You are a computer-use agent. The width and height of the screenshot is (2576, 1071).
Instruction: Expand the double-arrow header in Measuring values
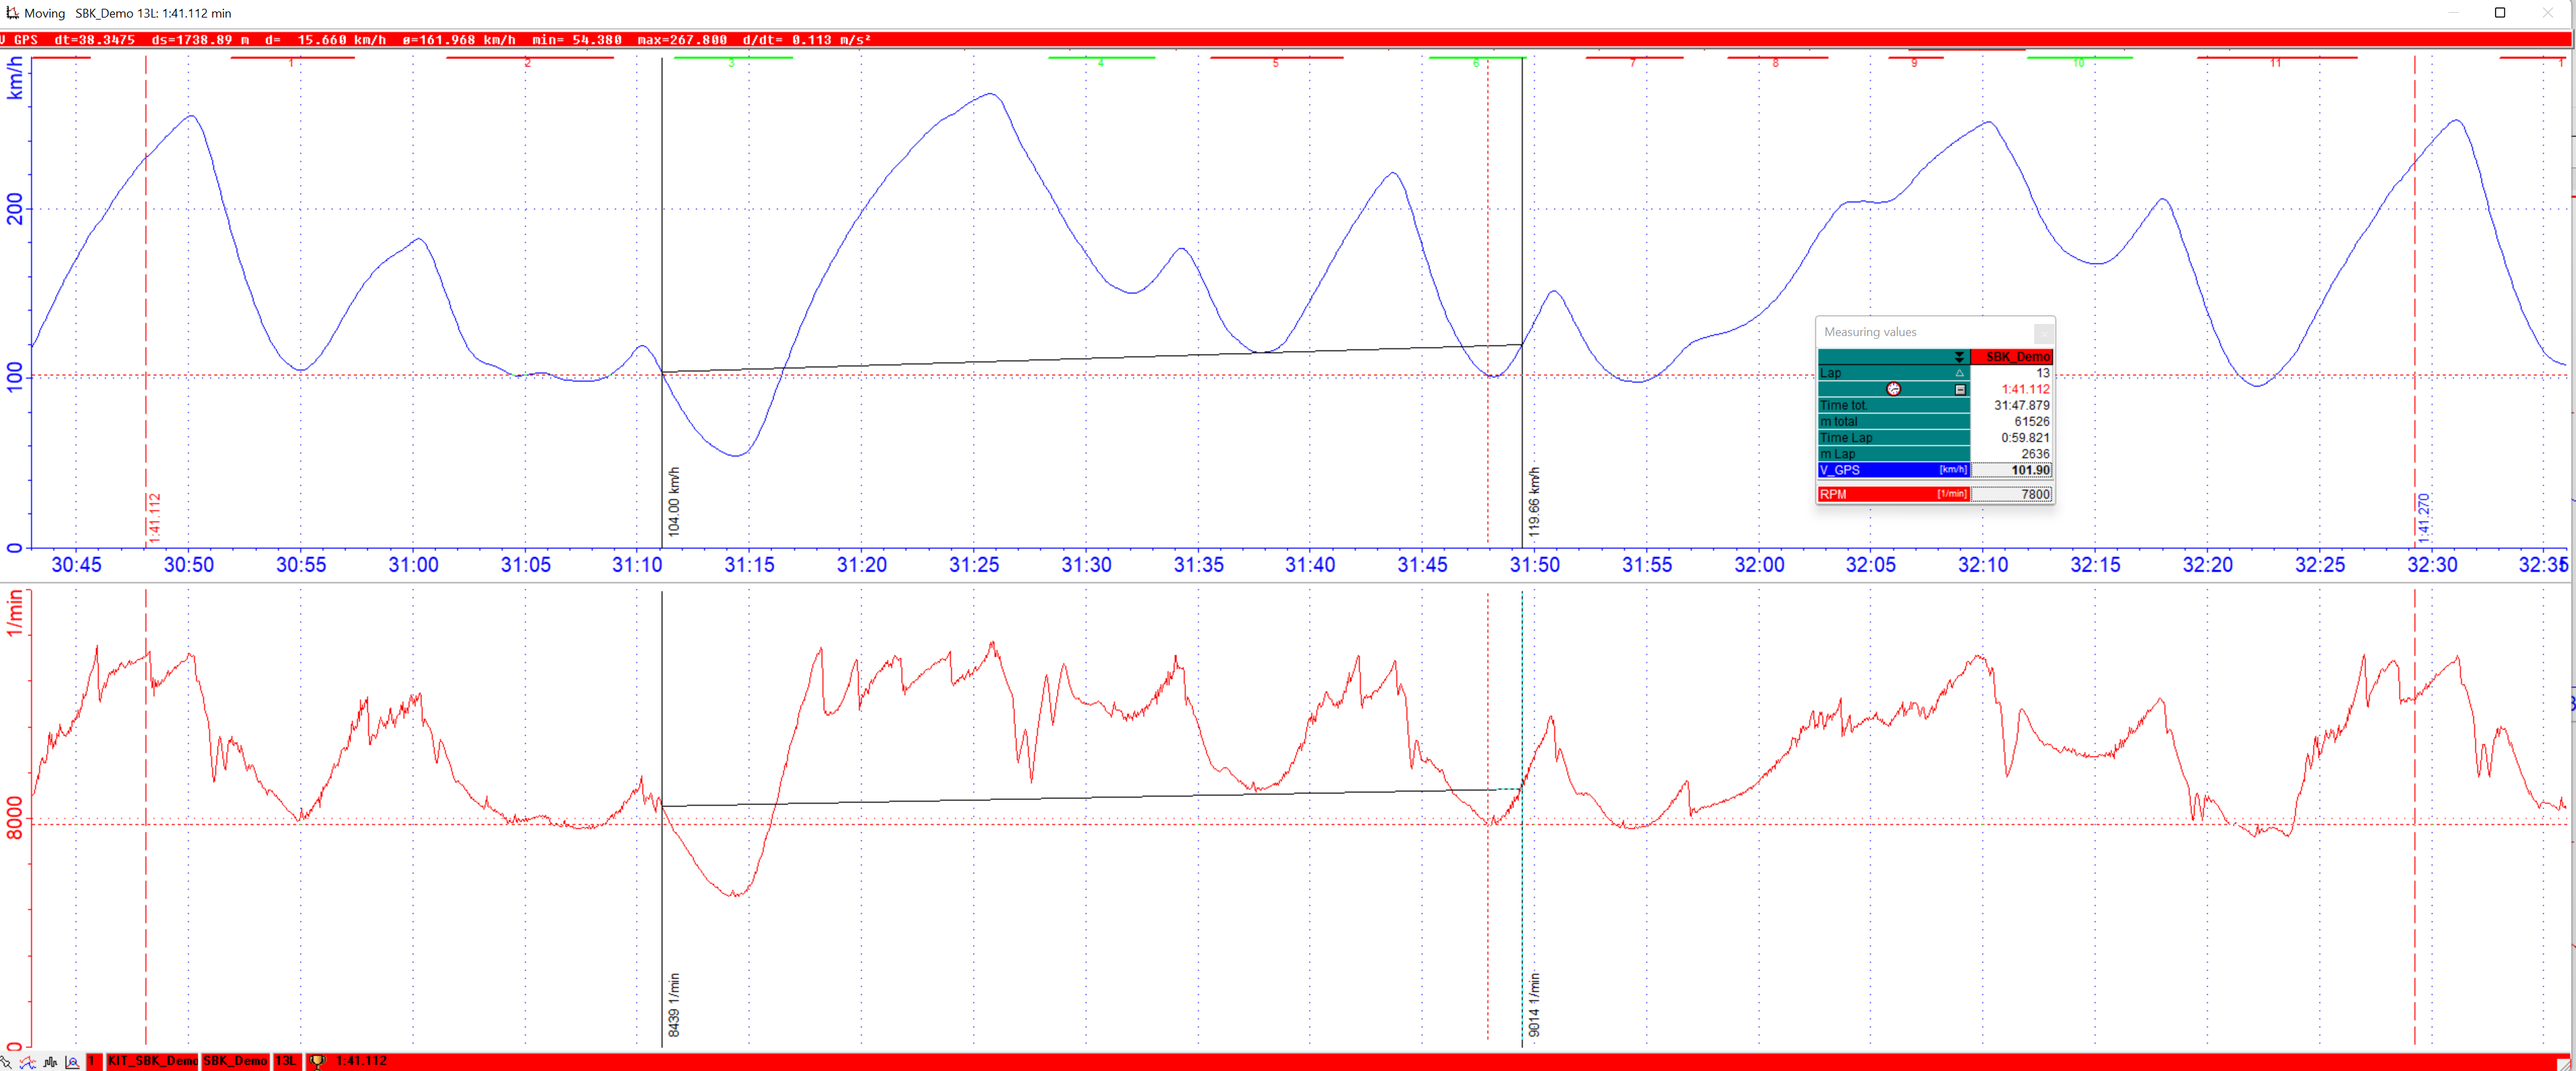pos(1959,357)
